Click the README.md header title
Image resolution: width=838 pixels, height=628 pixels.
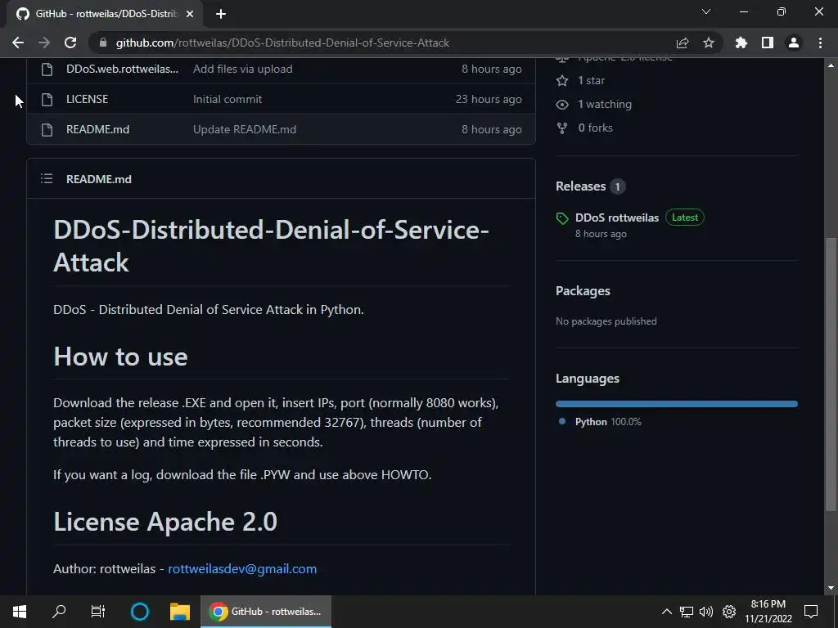(99, 179)
